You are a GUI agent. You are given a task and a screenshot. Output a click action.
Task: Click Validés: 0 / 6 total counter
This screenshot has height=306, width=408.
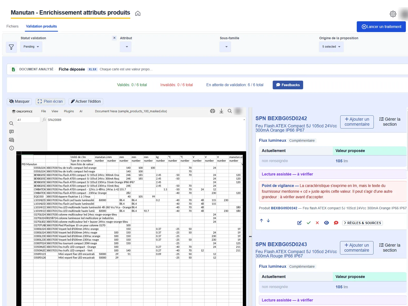[x=132, y=85]
